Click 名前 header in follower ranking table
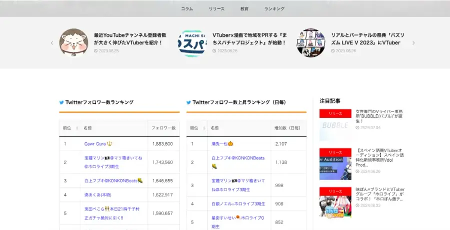 87,128
